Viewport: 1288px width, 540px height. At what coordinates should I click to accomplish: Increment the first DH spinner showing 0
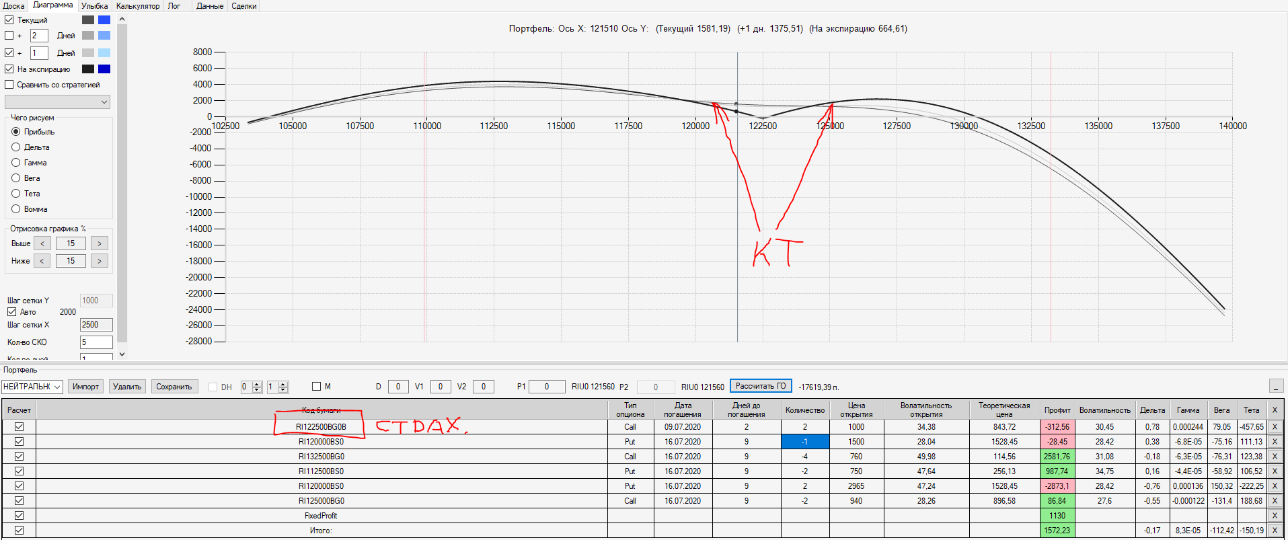point(257,384)
